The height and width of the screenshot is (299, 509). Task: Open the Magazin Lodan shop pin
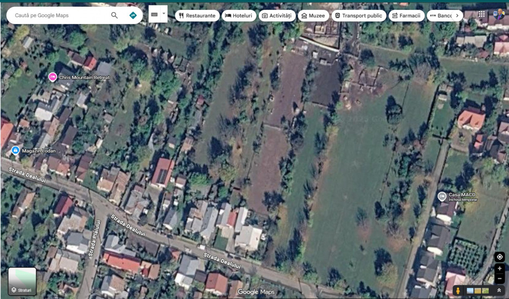[15, 150]
